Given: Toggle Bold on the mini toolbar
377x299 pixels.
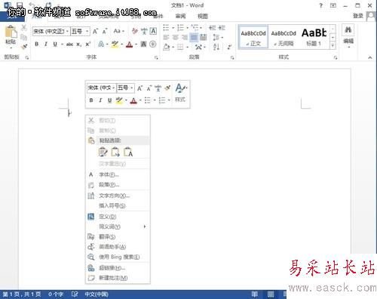Looking at the screenshot, I should point(91,100).
